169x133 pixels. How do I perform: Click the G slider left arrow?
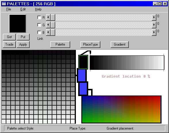pos(48,25)
